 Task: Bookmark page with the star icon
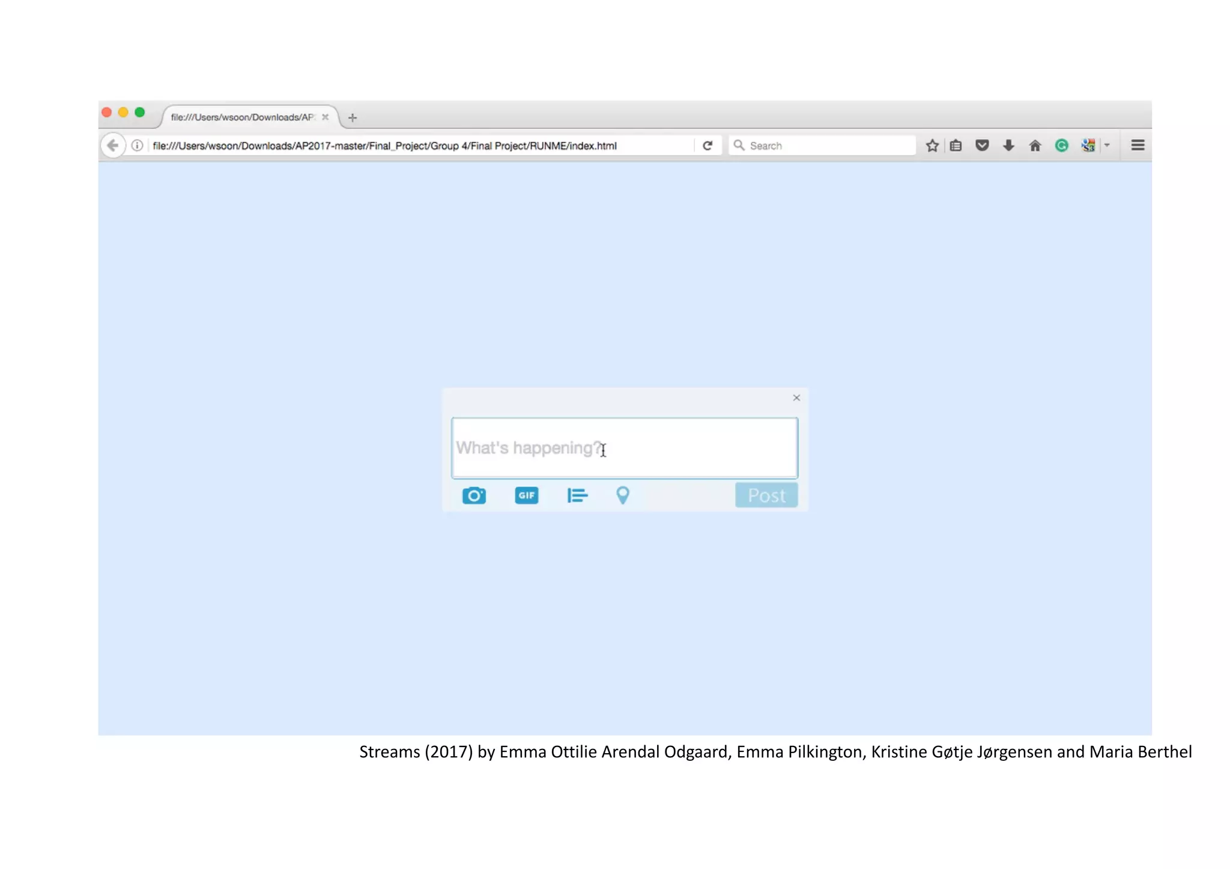[x=932, y=145]
